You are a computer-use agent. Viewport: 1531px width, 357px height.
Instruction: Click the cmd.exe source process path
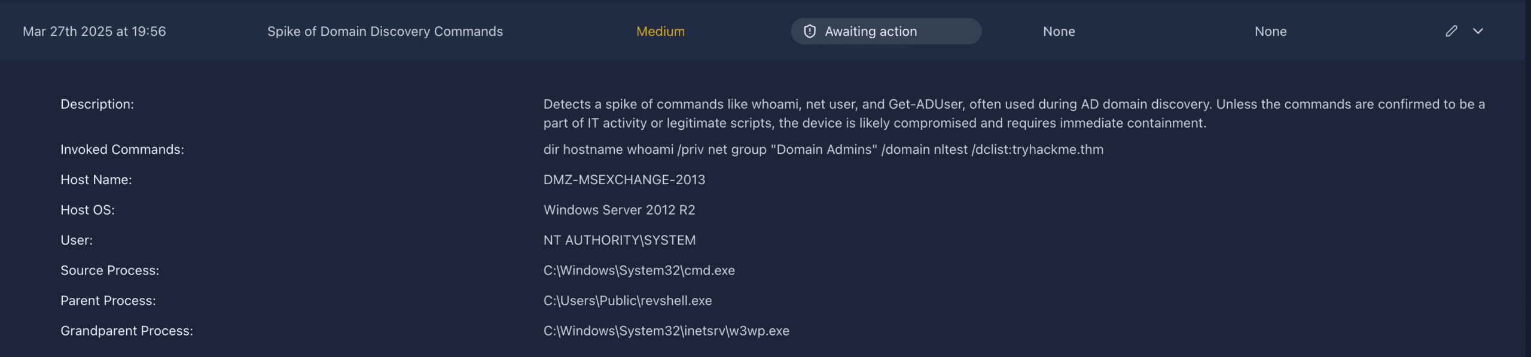(639, 270)
